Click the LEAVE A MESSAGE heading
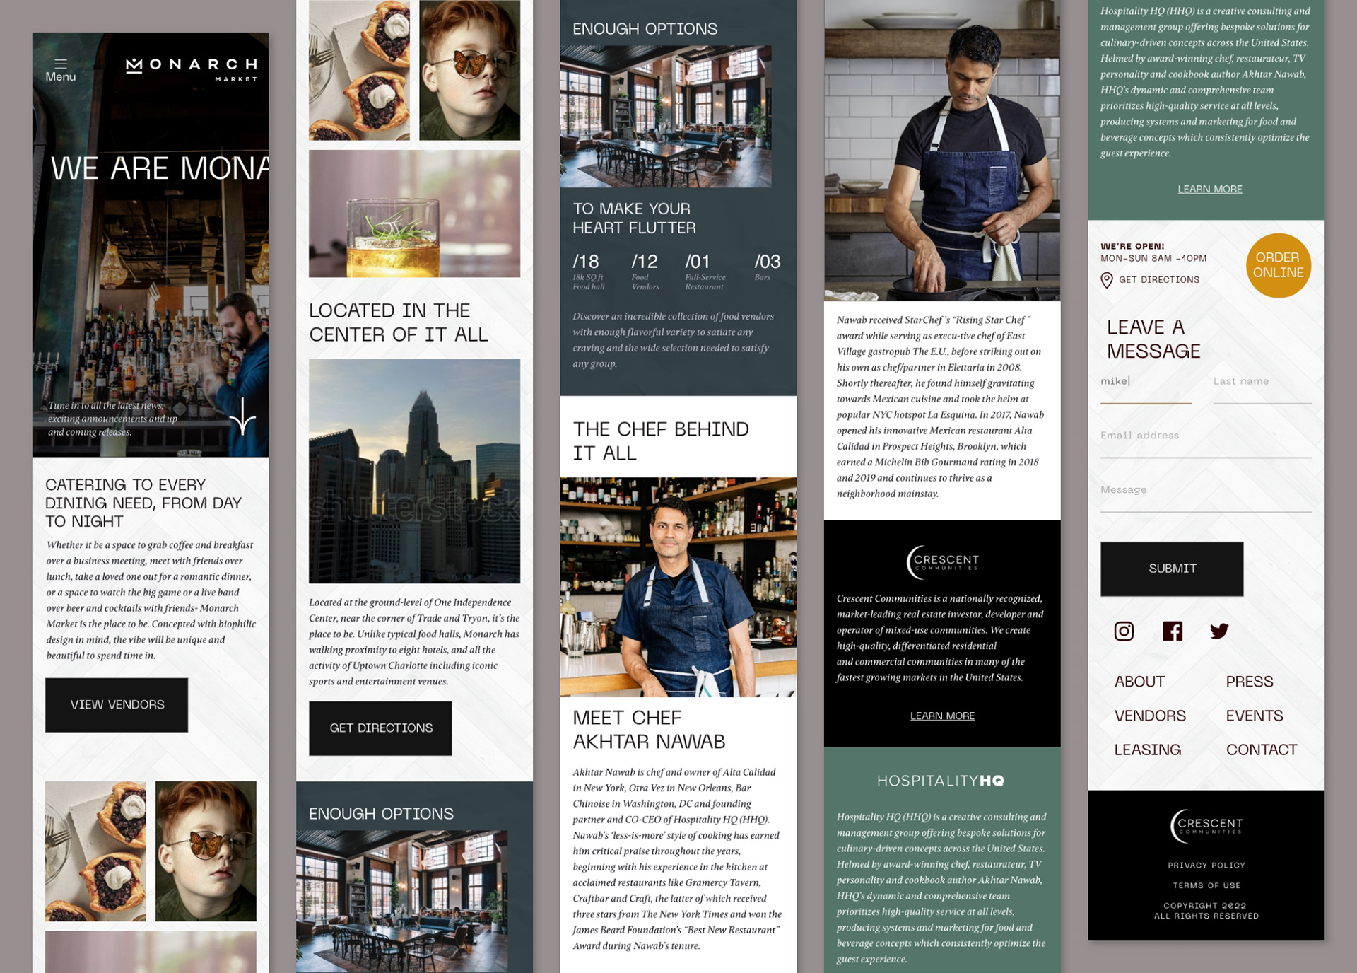Viewport: 1357px width, 973px height. 1153,339
